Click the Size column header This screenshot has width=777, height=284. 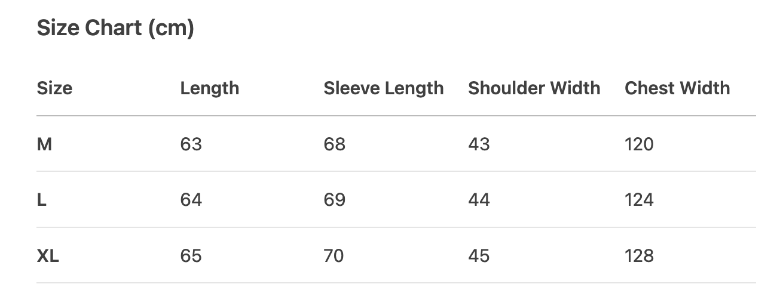(x=54, y=88)
